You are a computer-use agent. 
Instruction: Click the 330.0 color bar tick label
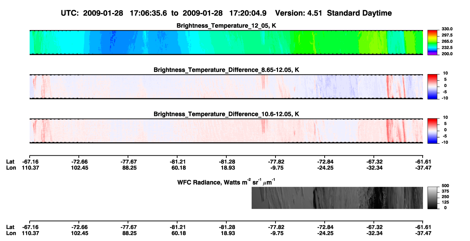tap(448, 29)
